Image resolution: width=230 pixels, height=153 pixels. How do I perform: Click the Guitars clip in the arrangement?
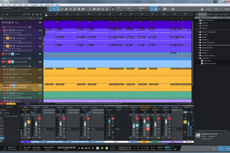click(x=181, y=56)
